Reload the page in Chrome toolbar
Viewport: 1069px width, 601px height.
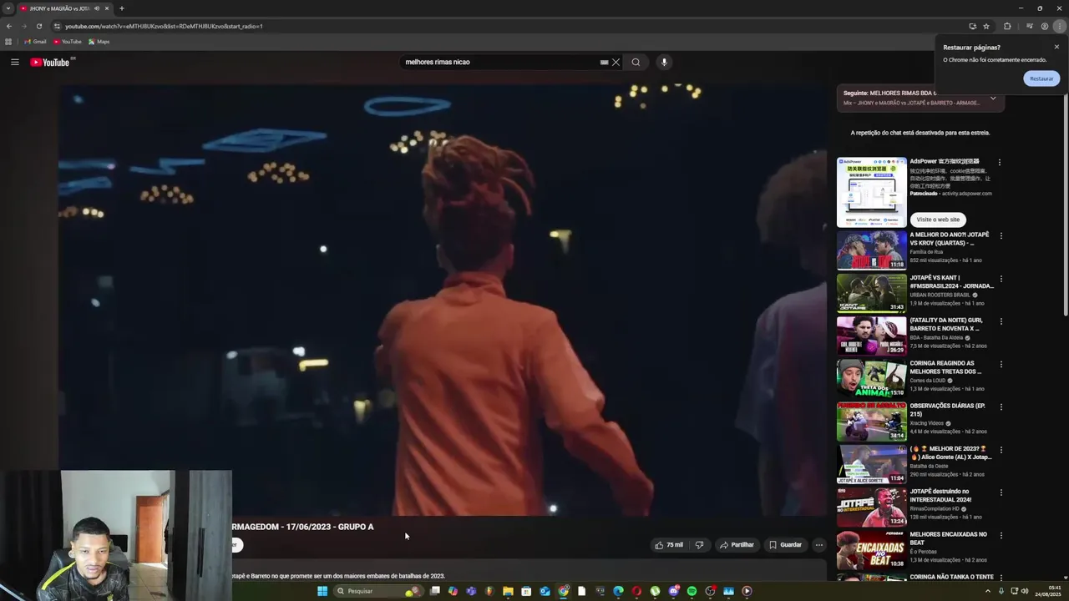pyautogui.click(x=38, y=26)
